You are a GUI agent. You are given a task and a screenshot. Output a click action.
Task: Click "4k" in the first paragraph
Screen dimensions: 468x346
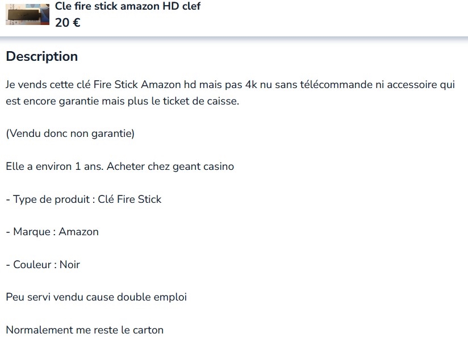251,85
